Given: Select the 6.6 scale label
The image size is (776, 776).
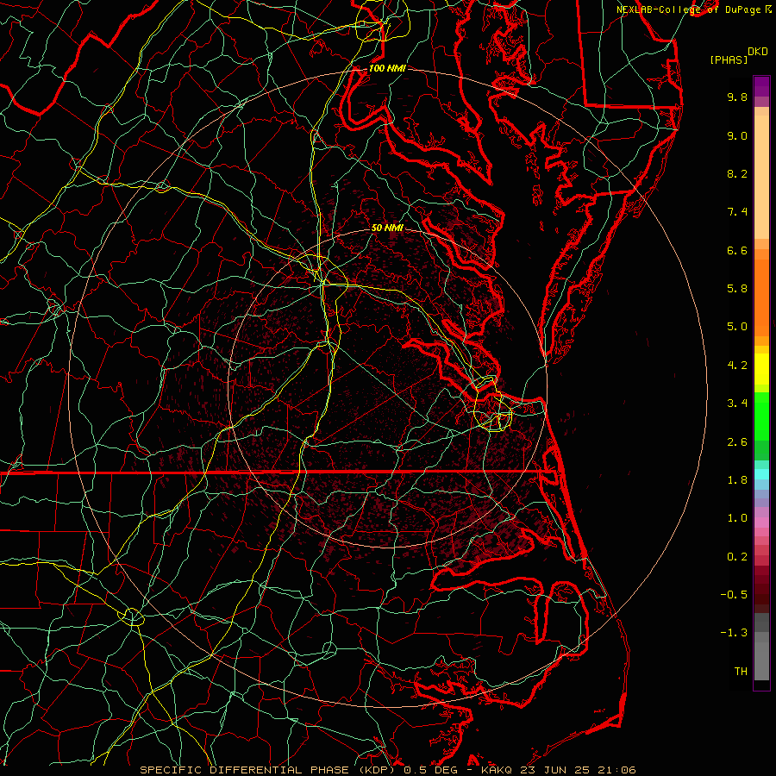Looking at the screenshot, I should (737, 250).
